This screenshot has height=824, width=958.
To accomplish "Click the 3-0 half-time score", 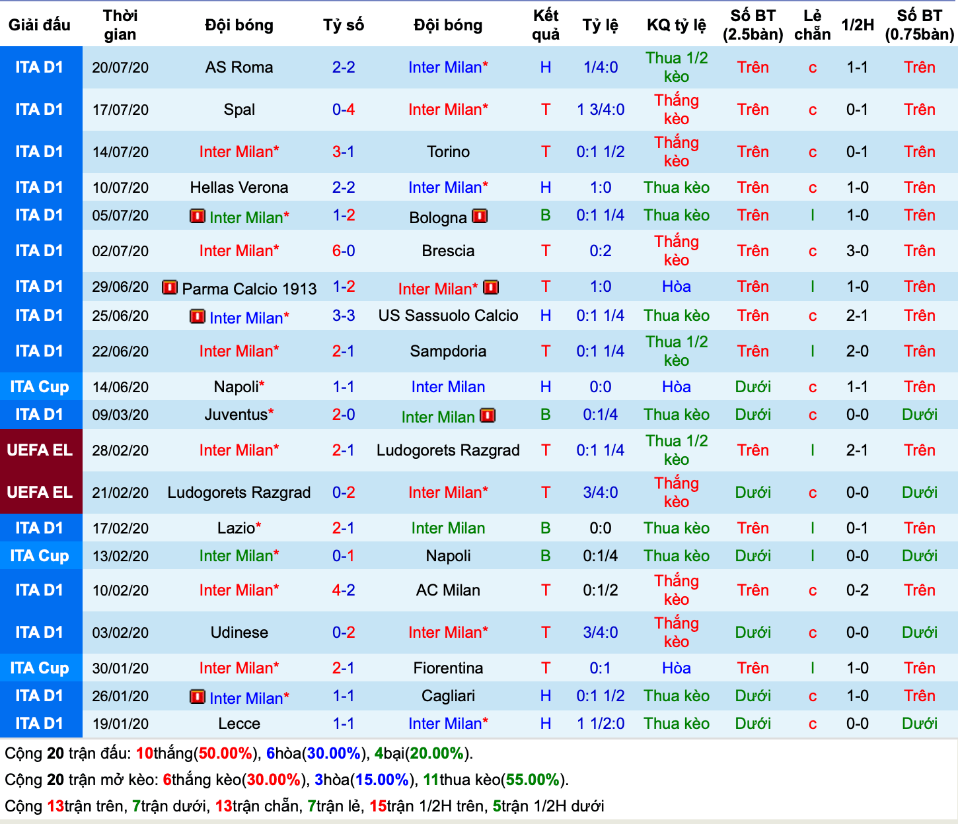I will (x=858, y=251).
